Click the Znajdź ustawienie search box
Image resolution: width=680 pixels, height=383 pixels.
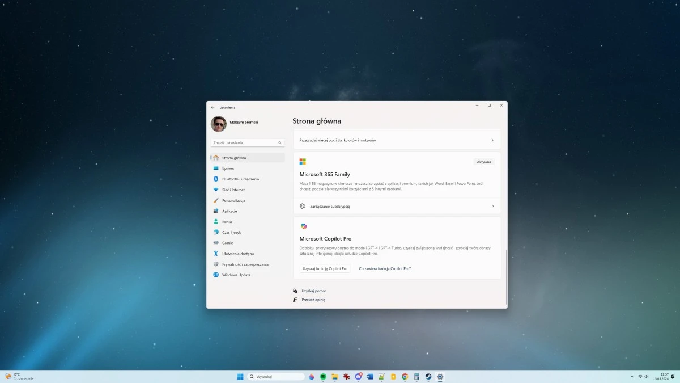(247, 142)
